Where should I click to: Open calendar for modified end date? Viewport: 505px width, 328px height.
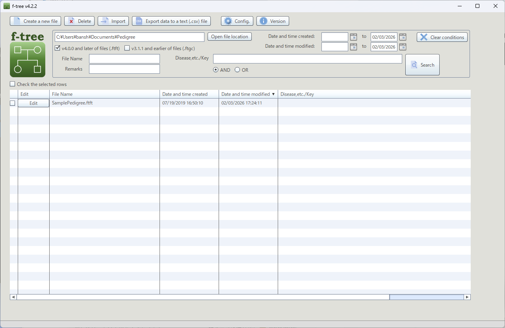click(x=402, y=47)
